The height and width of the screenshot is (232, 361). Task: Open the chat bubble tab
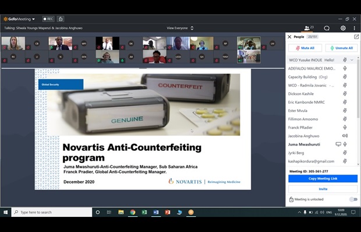tap(327, 28)
